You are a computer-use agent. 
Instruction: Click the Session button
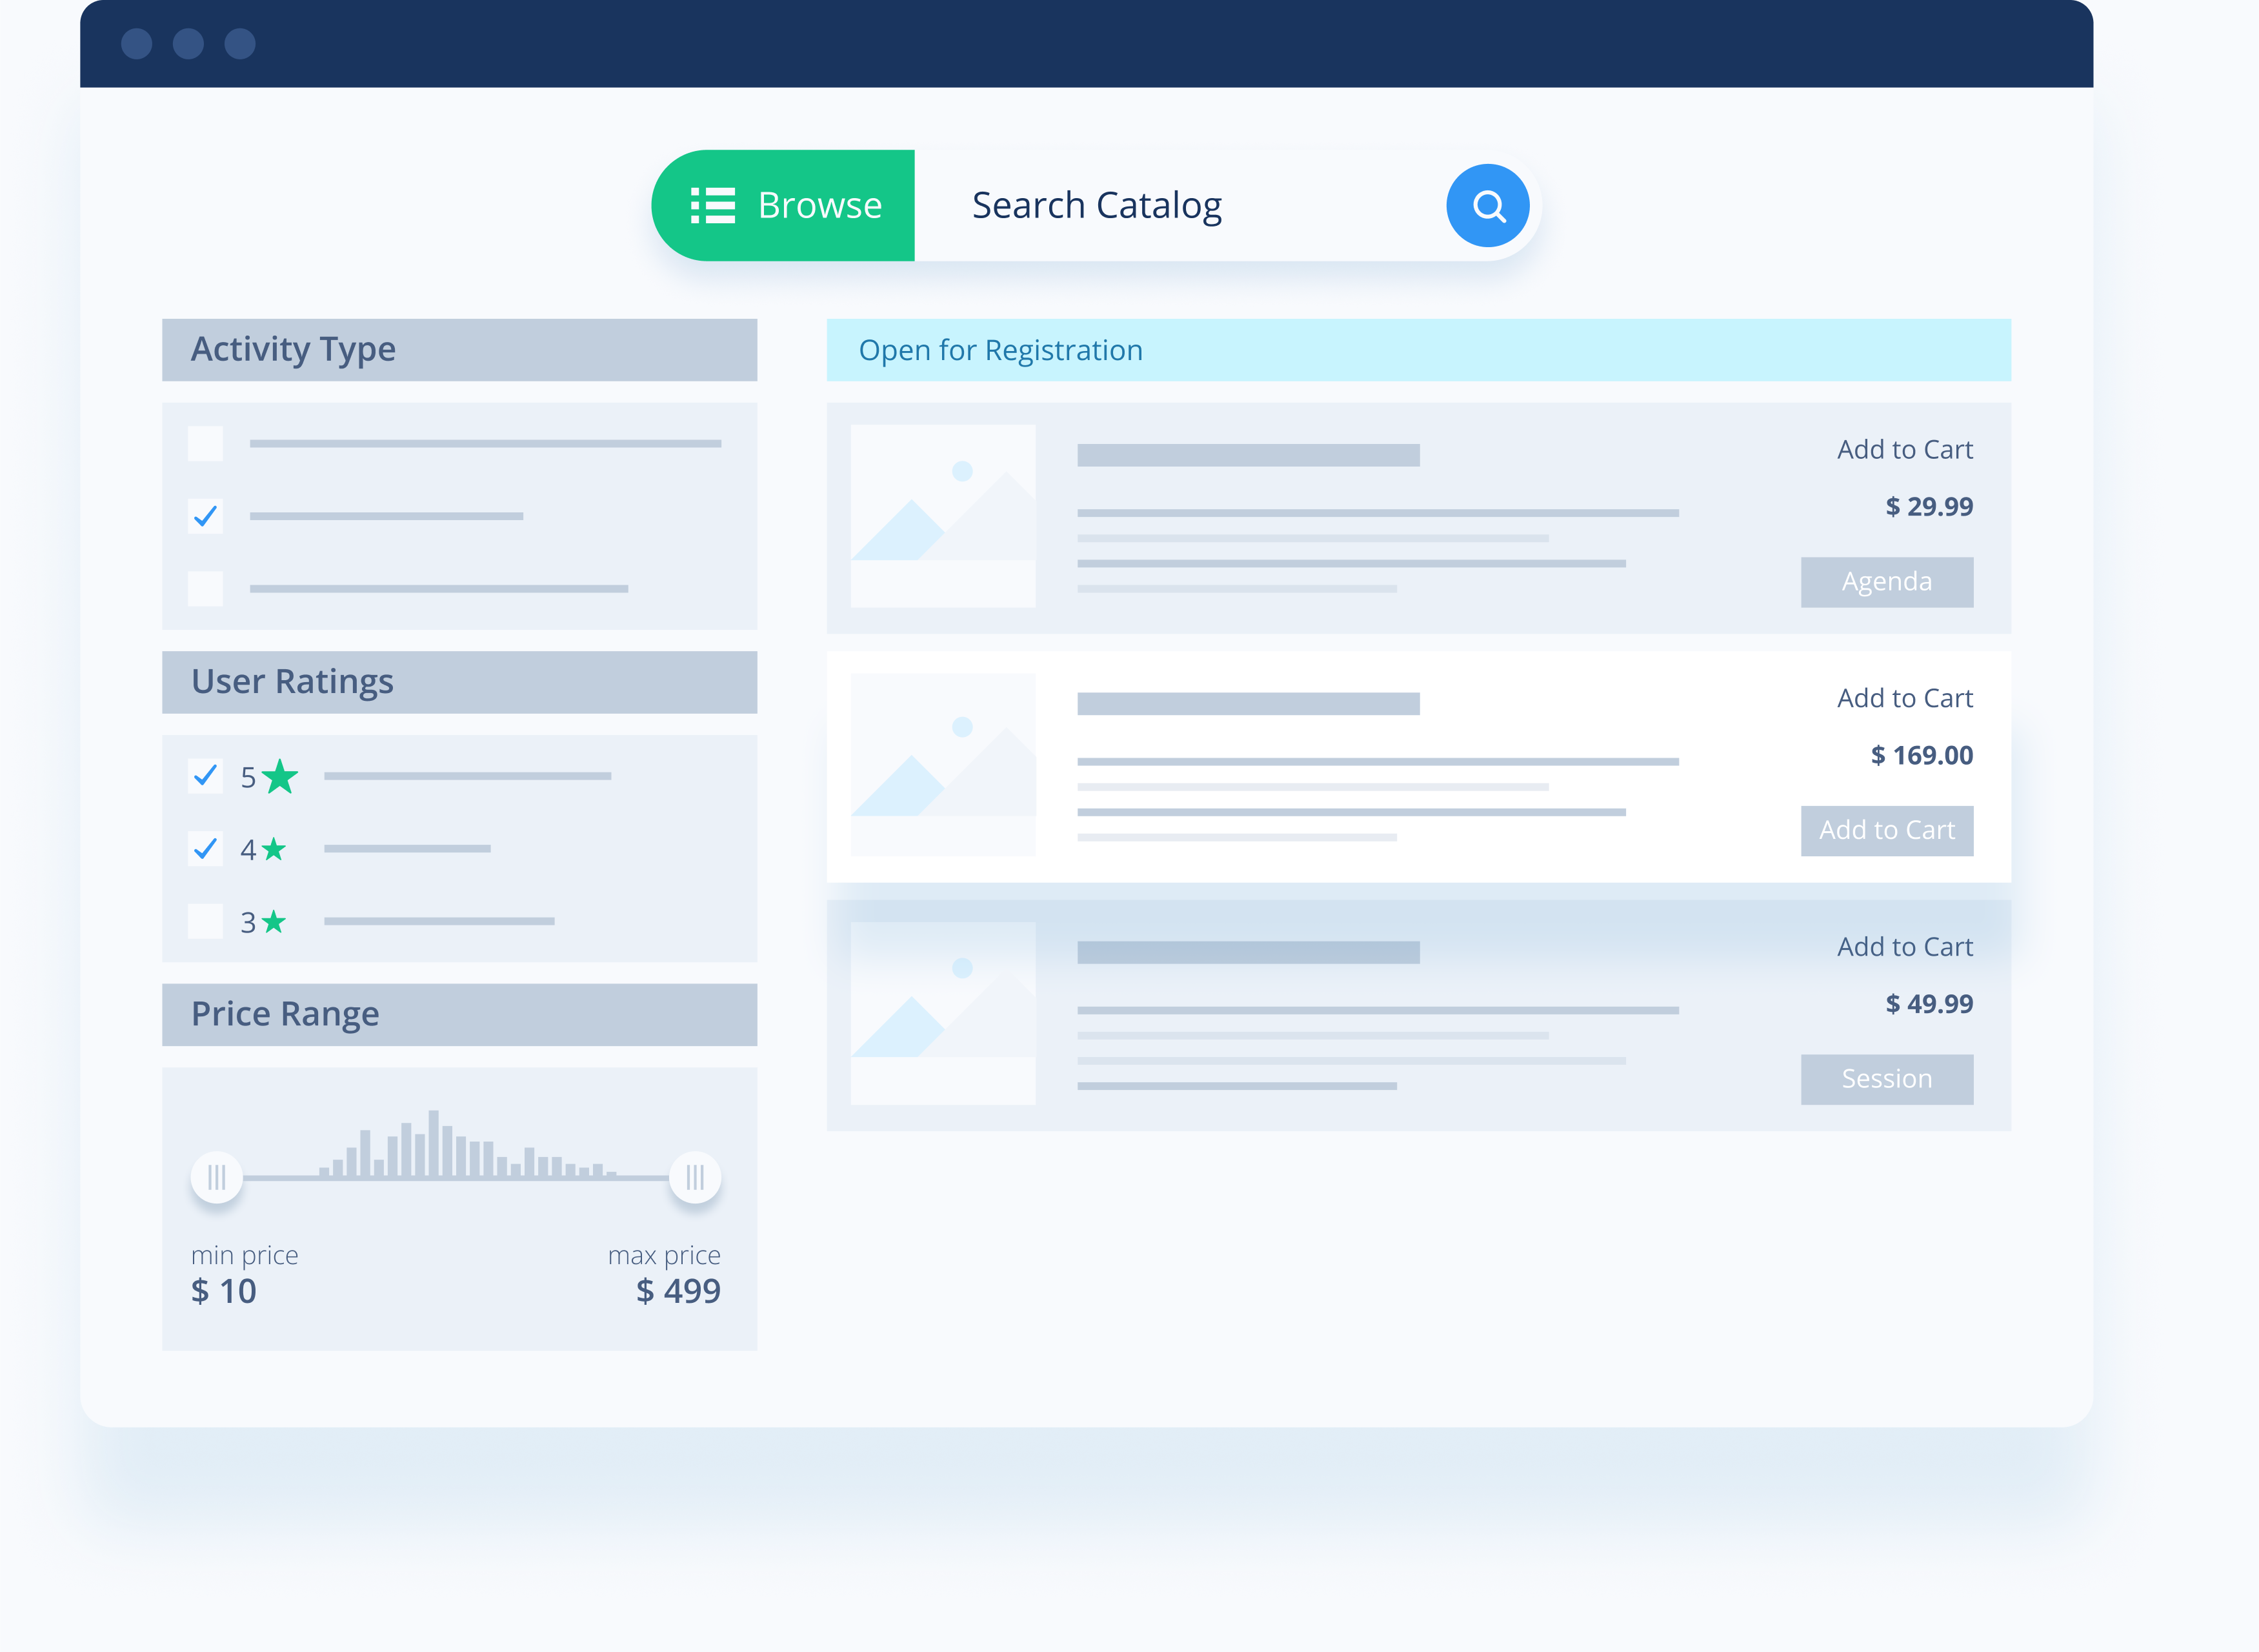point(1887,1079)
